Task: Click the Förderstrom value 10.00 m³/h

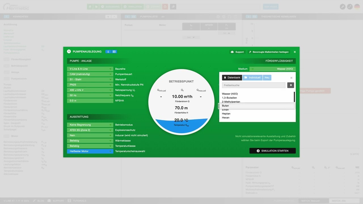Action: (182, 97)
